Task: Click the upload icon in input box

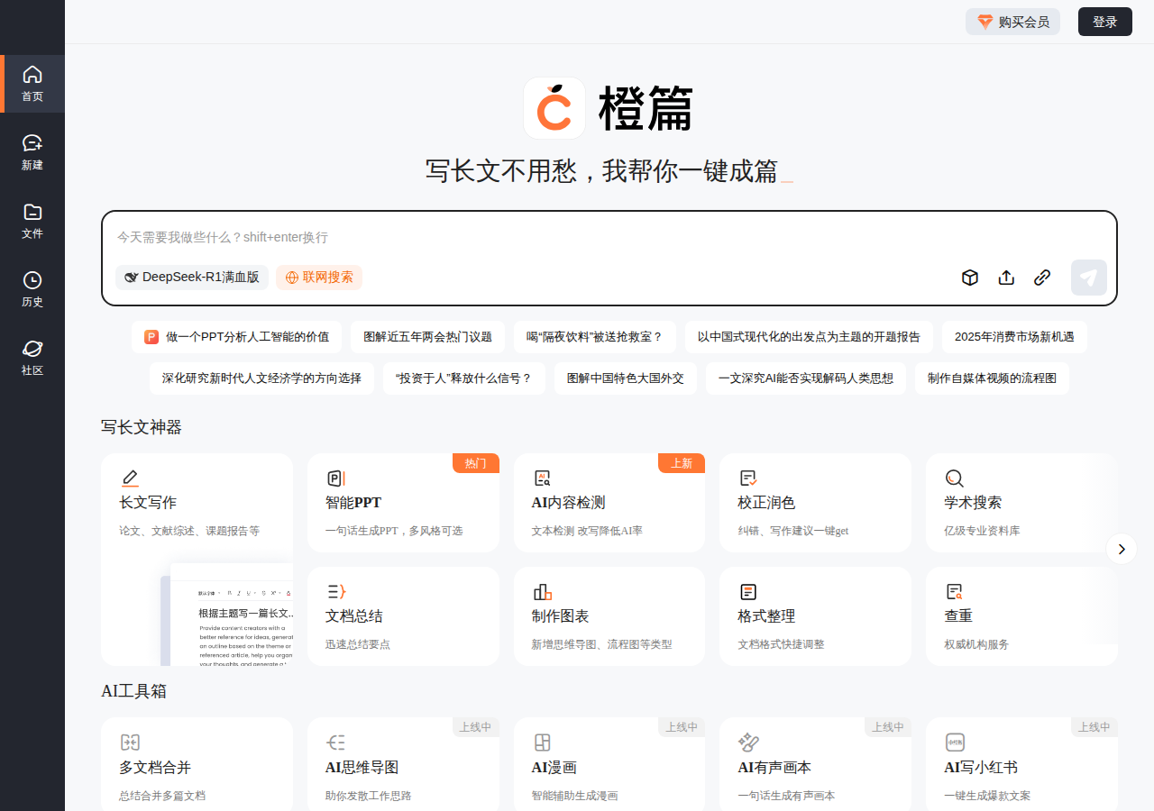Action: 1006,278
